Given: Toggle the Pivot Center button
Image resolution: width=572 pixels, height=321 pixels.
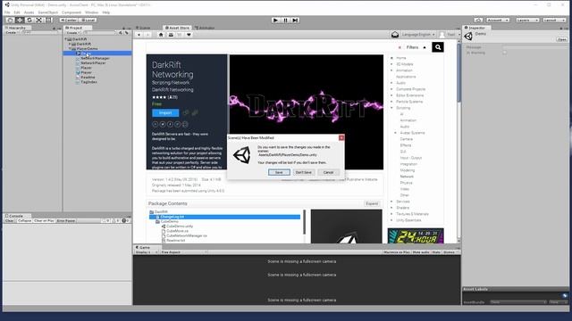Looking at the screenshot, I should point(69,20).
